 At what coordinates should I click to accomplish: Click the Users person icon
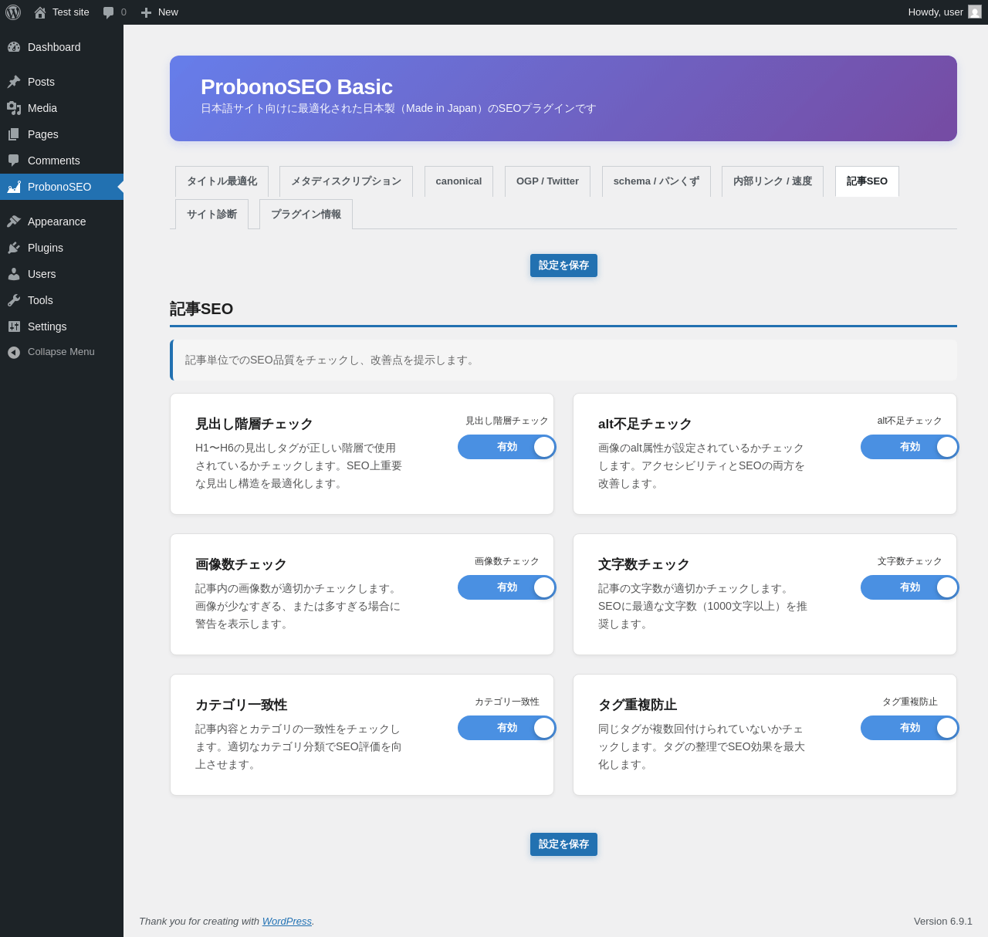(x=14, y=274)
